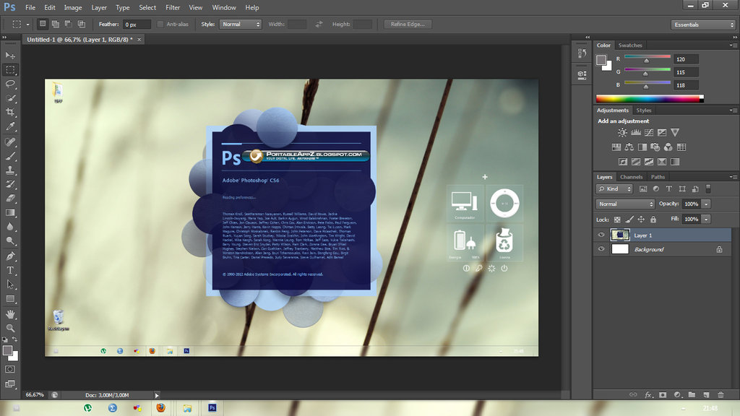Click the color spectrum ramp in the Color panel
Viewport: 740px width, 416px height.
[x=648, y=98]
